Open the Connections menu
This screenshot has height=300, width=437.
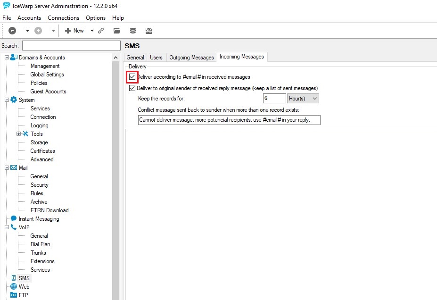pos(64,18)
